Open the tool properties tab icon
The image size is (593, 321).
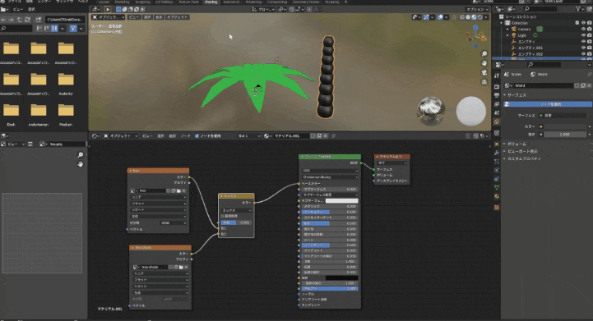[497, 76]
